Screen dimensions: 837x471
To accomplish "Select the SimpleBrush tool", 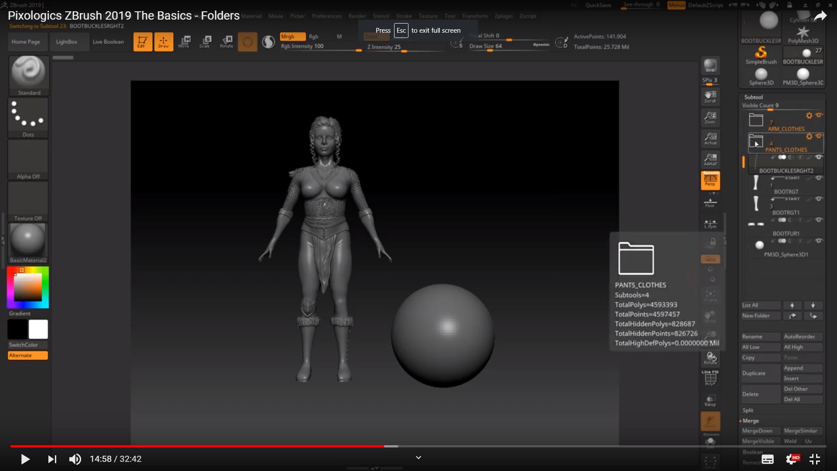I will (x=761, y=55).
